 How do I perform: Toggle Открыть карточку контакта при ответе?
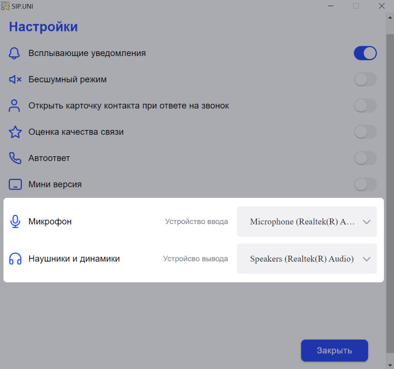coord(365,105)
